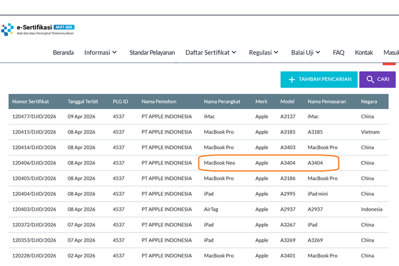Open the Standar Pelayanan page

[x=152, y=53]
